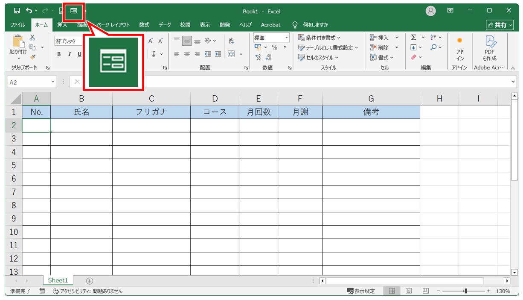
Task: Insert AutoSum with the sigma icon
Action: [x=413, y=38]
